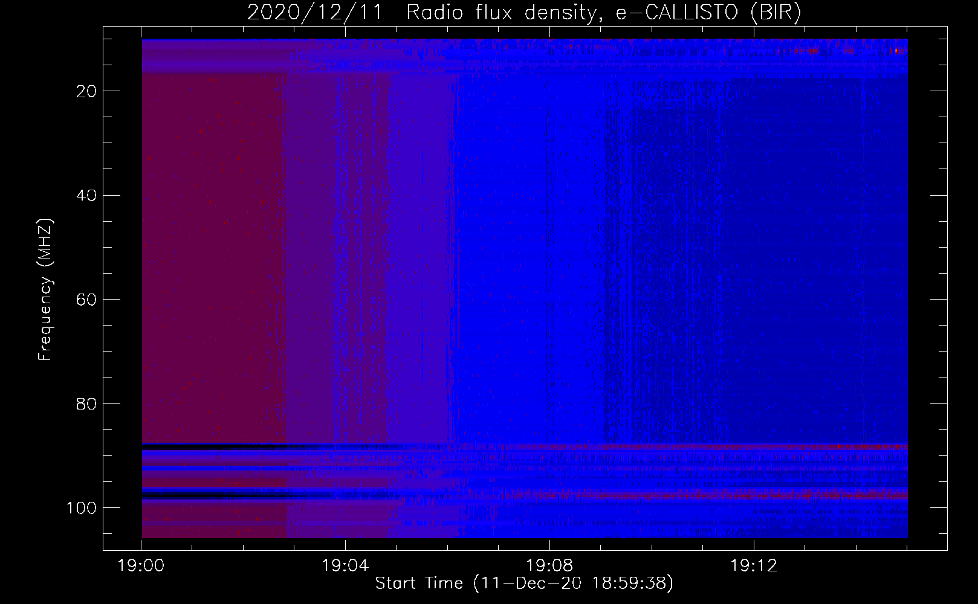Click the 19:12 time tick label

coord(753,566)
